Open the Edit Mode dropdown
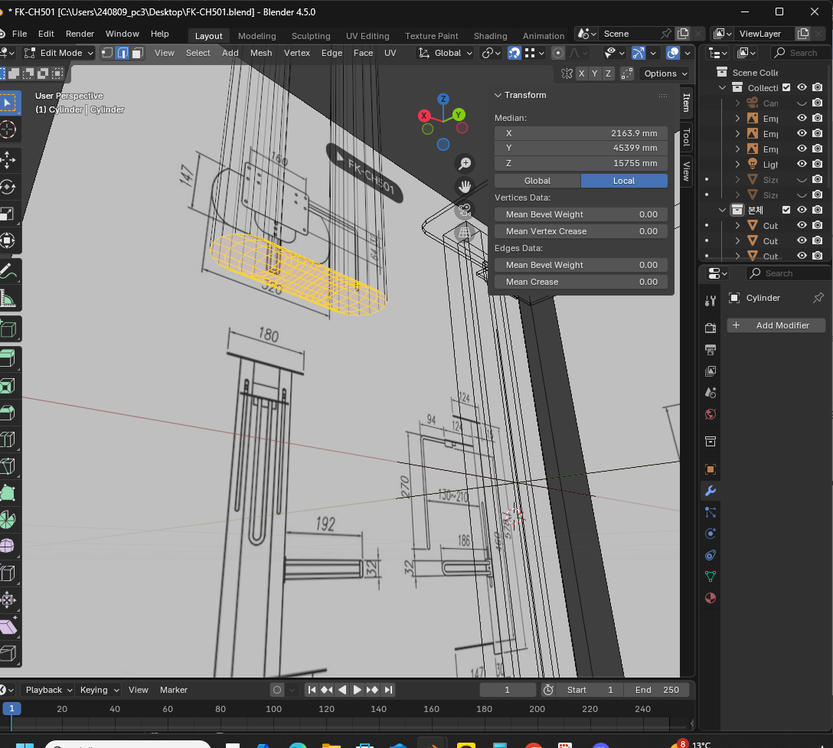Screen dimensions: 833x748 [x=59, y=53]
